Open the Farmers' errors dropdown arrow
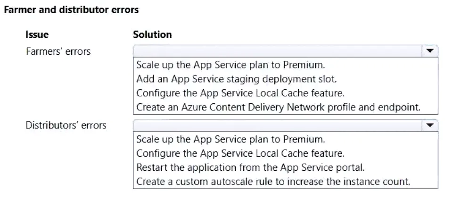 click(x=430, y=51)
